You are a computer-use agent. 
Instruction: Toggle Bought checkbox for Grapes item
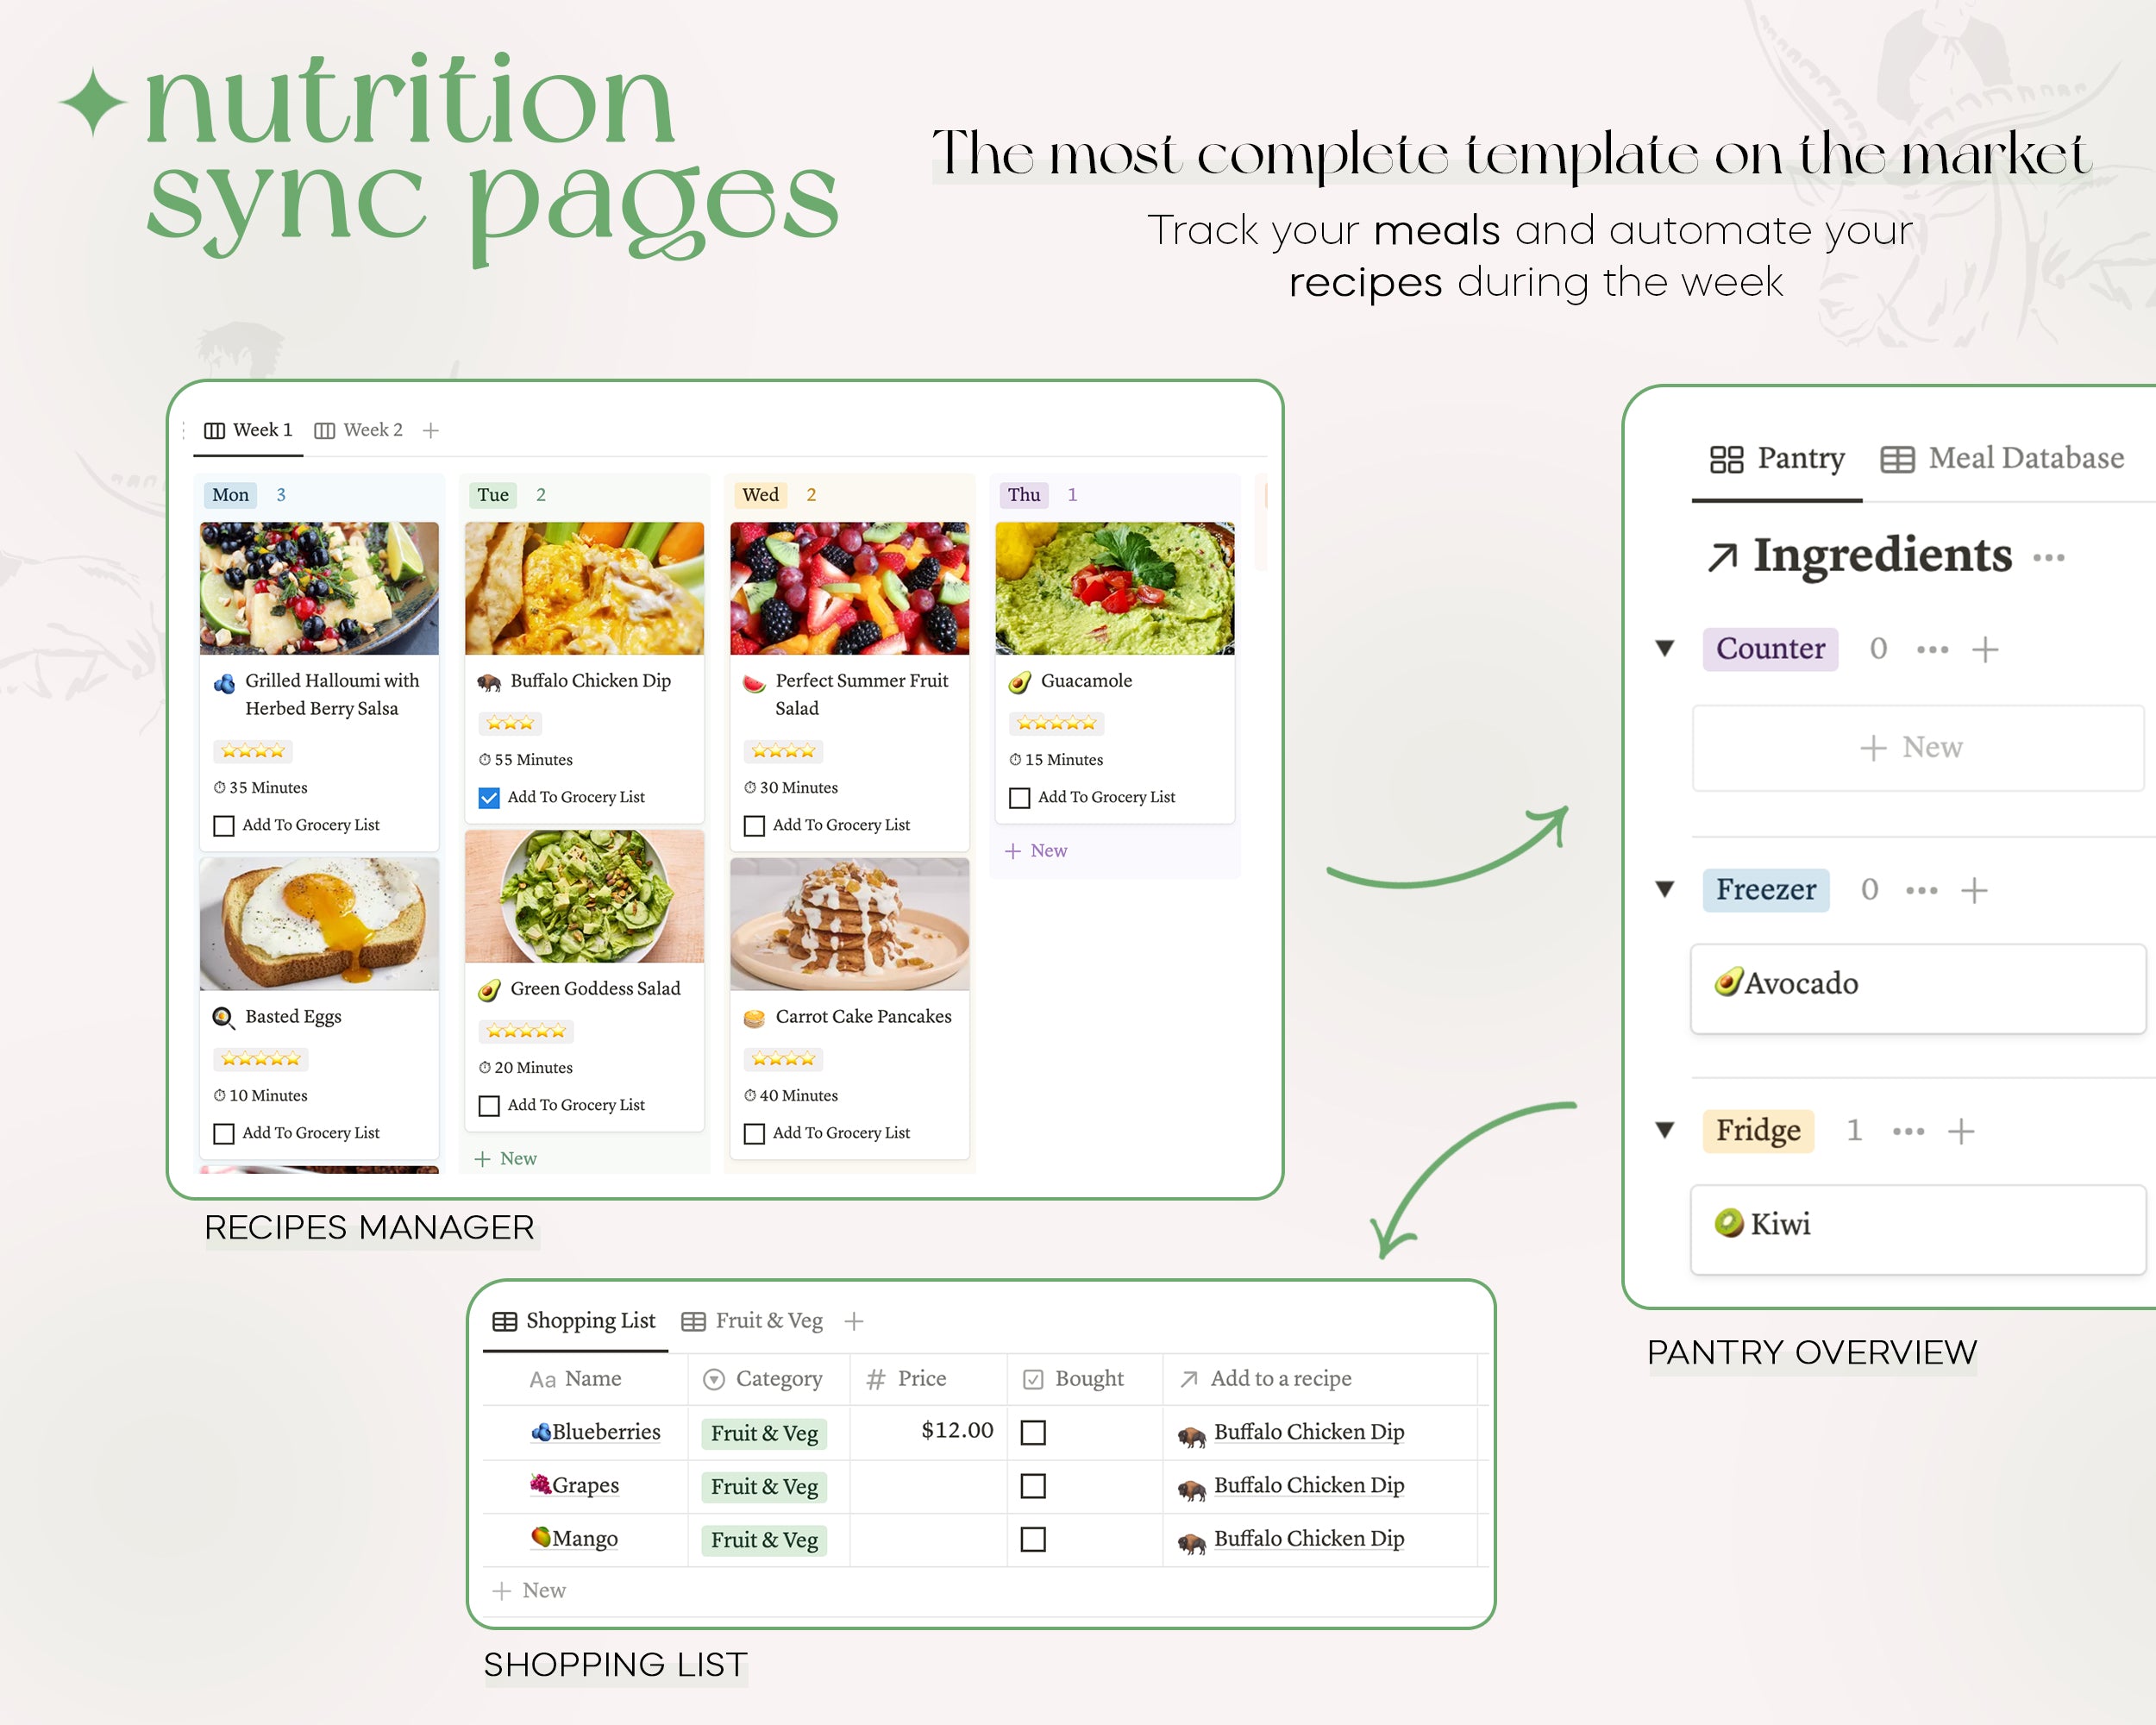click(1031, 1483)
